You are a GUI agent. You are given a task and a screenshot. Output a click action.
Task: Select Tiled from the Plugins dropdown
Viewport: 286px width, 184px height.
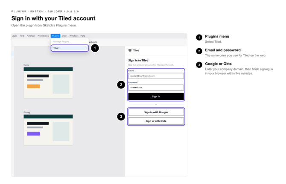pyautogui.click(x=70, y=48)
